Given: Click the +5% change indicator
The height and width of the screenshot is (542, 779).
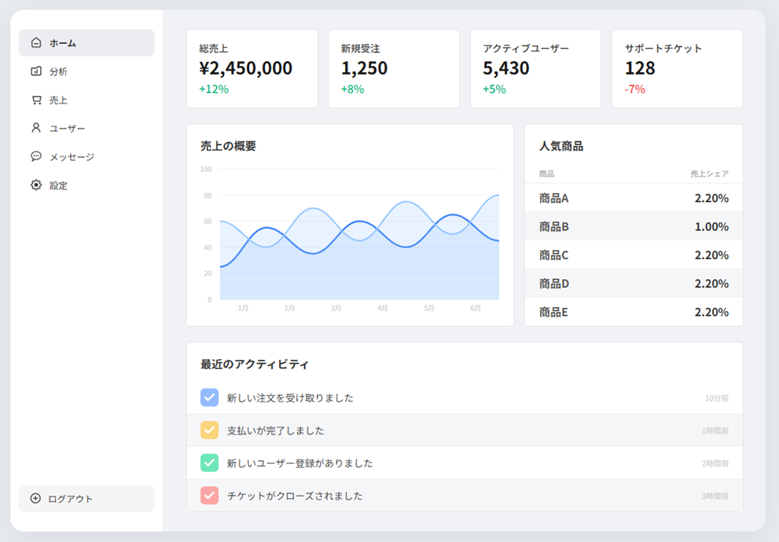Looking at the screenshot, I should pyautogui.click(x=494, y=90).
